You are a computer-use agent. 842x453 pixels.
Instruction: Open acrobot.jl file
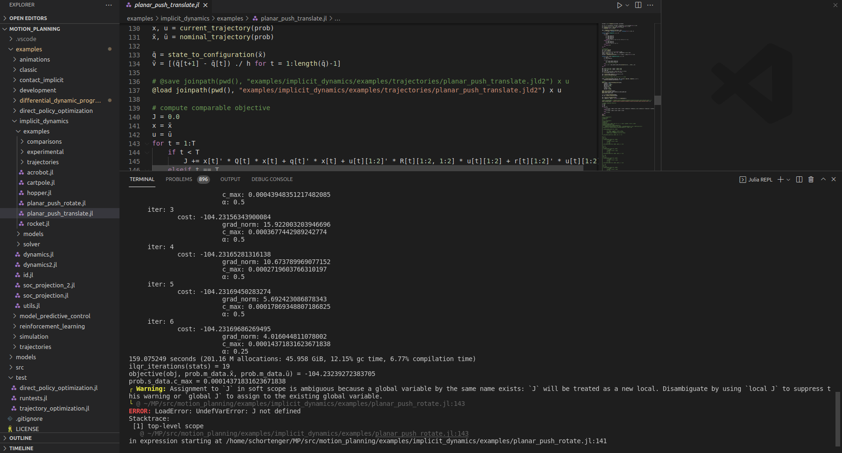(x=60, y=173)
